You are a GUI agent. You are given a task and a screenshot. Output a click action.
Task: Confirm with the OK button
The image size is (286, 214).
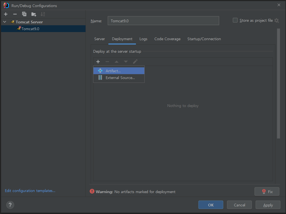211,205
